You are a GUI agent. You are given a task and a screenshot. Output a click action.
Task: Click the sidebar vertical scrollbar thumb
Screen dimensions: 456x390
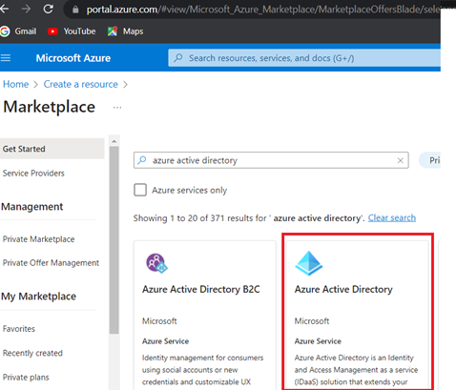point(114,240)
